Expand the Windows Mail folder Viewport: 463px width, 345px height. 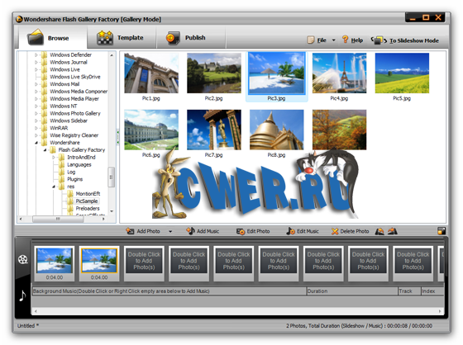(36, 84)
